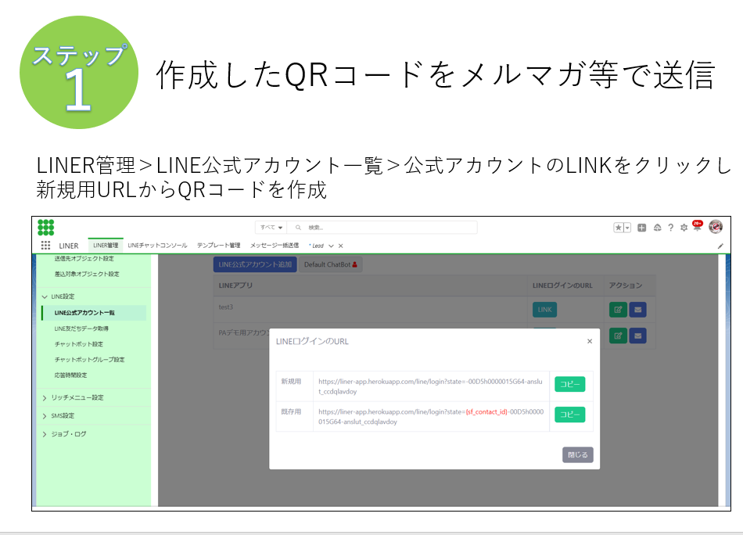Expand the SMS設定 section
The width and height of the screenshot is (743, 535).
(x=45, y=416)
